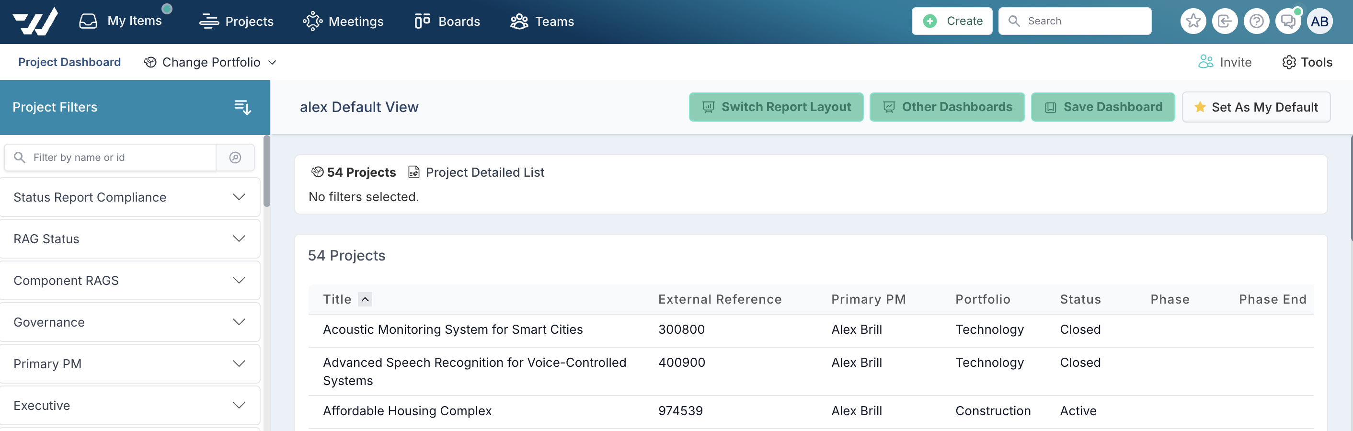This screenshot has height=431, width=1353.
Task: Expand the Primary PM filter
Action: tap(130, 364)
